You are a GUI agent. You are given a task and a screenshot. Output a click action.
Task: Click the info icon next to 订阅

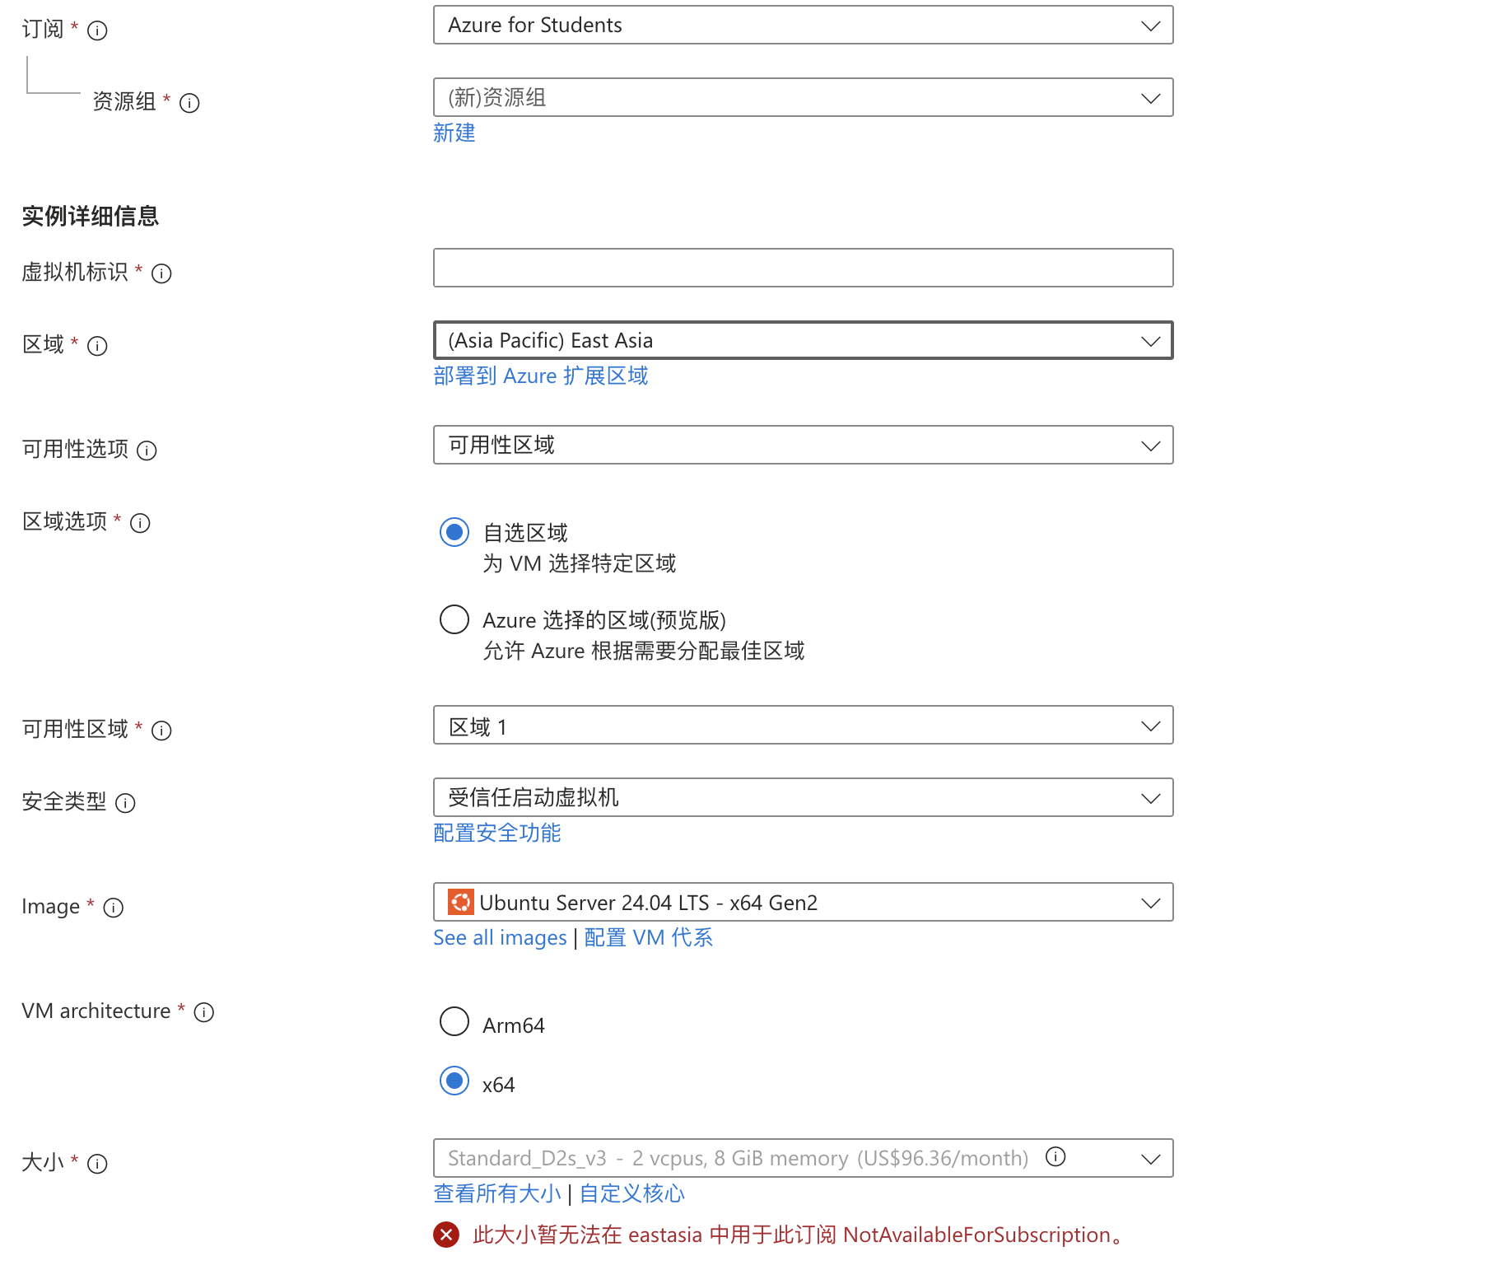(x=97, y=30)
